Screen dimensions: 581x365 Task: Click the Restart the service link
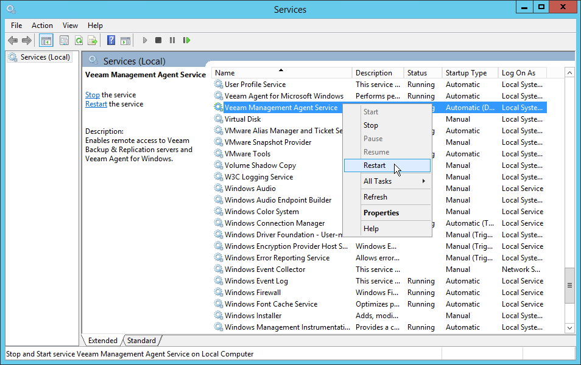coord(96,103)
